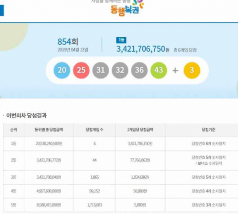238x214 pixels.
Task: Click the total 8,580,415,000원 cell
Action: point(49,205)
